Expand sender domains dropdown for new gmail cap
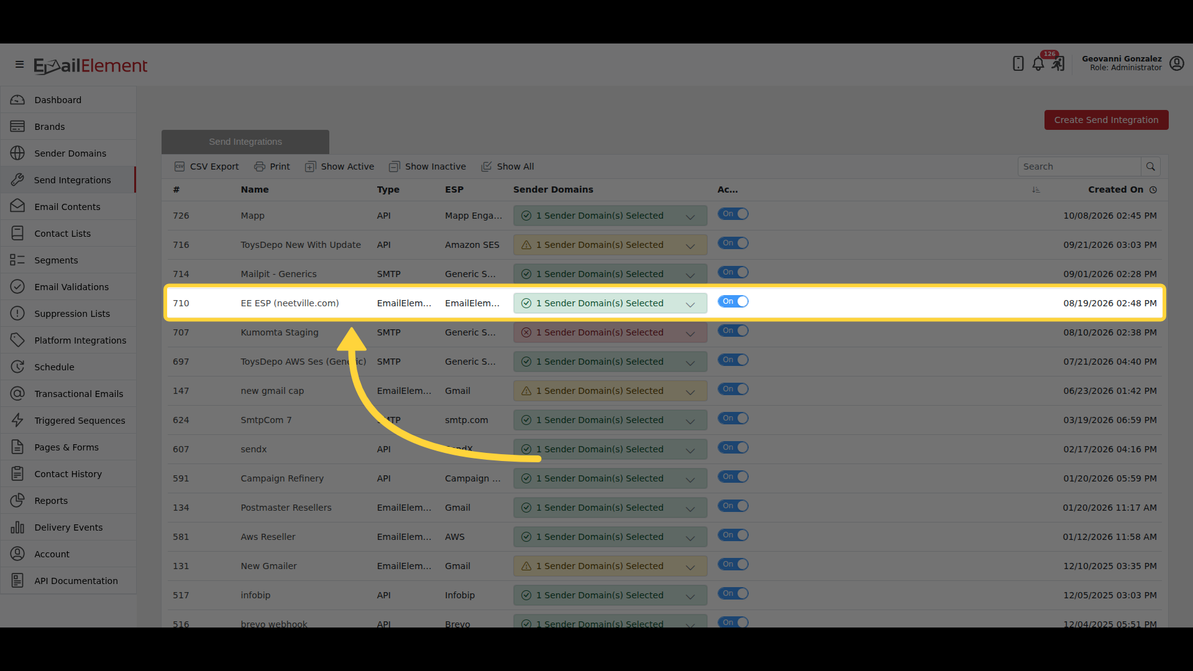 (x=610, y=391)
